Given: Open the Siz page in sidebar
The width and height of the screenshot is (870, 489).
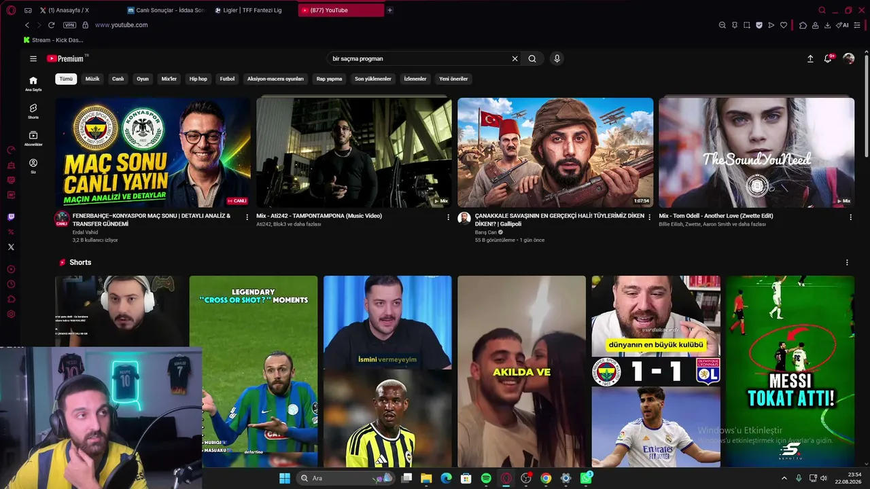Looking at the screenshot, I should click(x=33, y=166).
